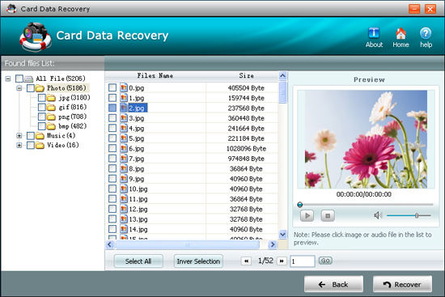The image size is (445, 297).
Task: Click the Inver Selection button
Action: (198, 261)
